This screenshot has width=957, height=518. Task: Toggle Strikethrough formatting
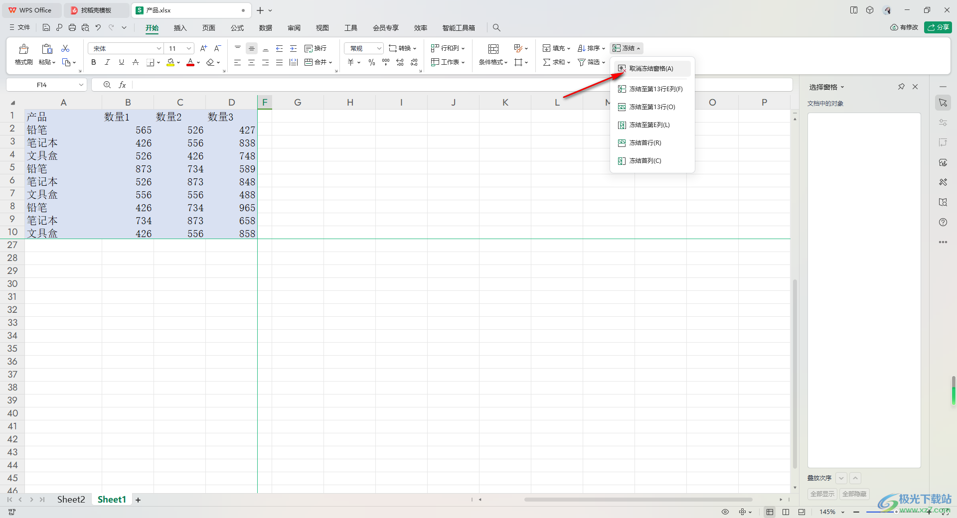coord(135,62)
